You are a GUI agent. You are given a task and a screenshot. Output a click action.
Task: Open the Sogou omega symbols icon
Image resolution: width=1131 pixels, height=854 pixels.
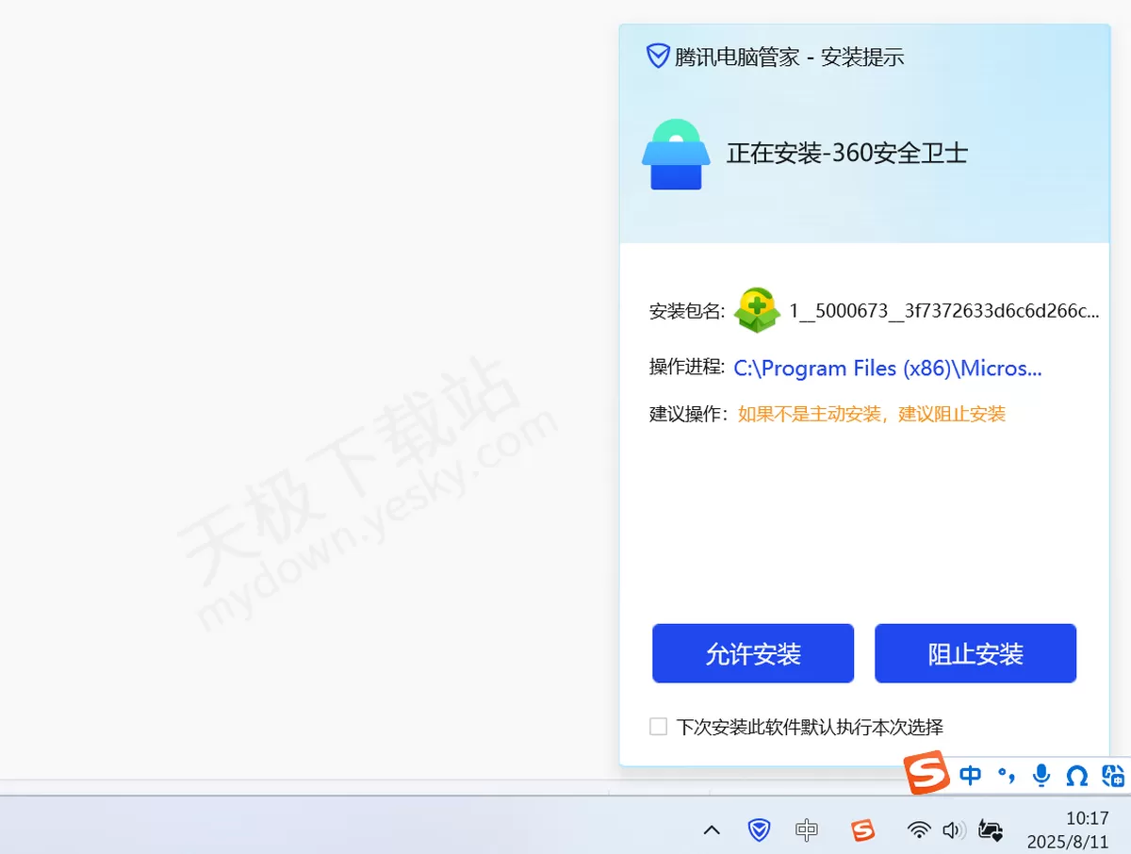pyautogui.click(x=1076, y=775)
